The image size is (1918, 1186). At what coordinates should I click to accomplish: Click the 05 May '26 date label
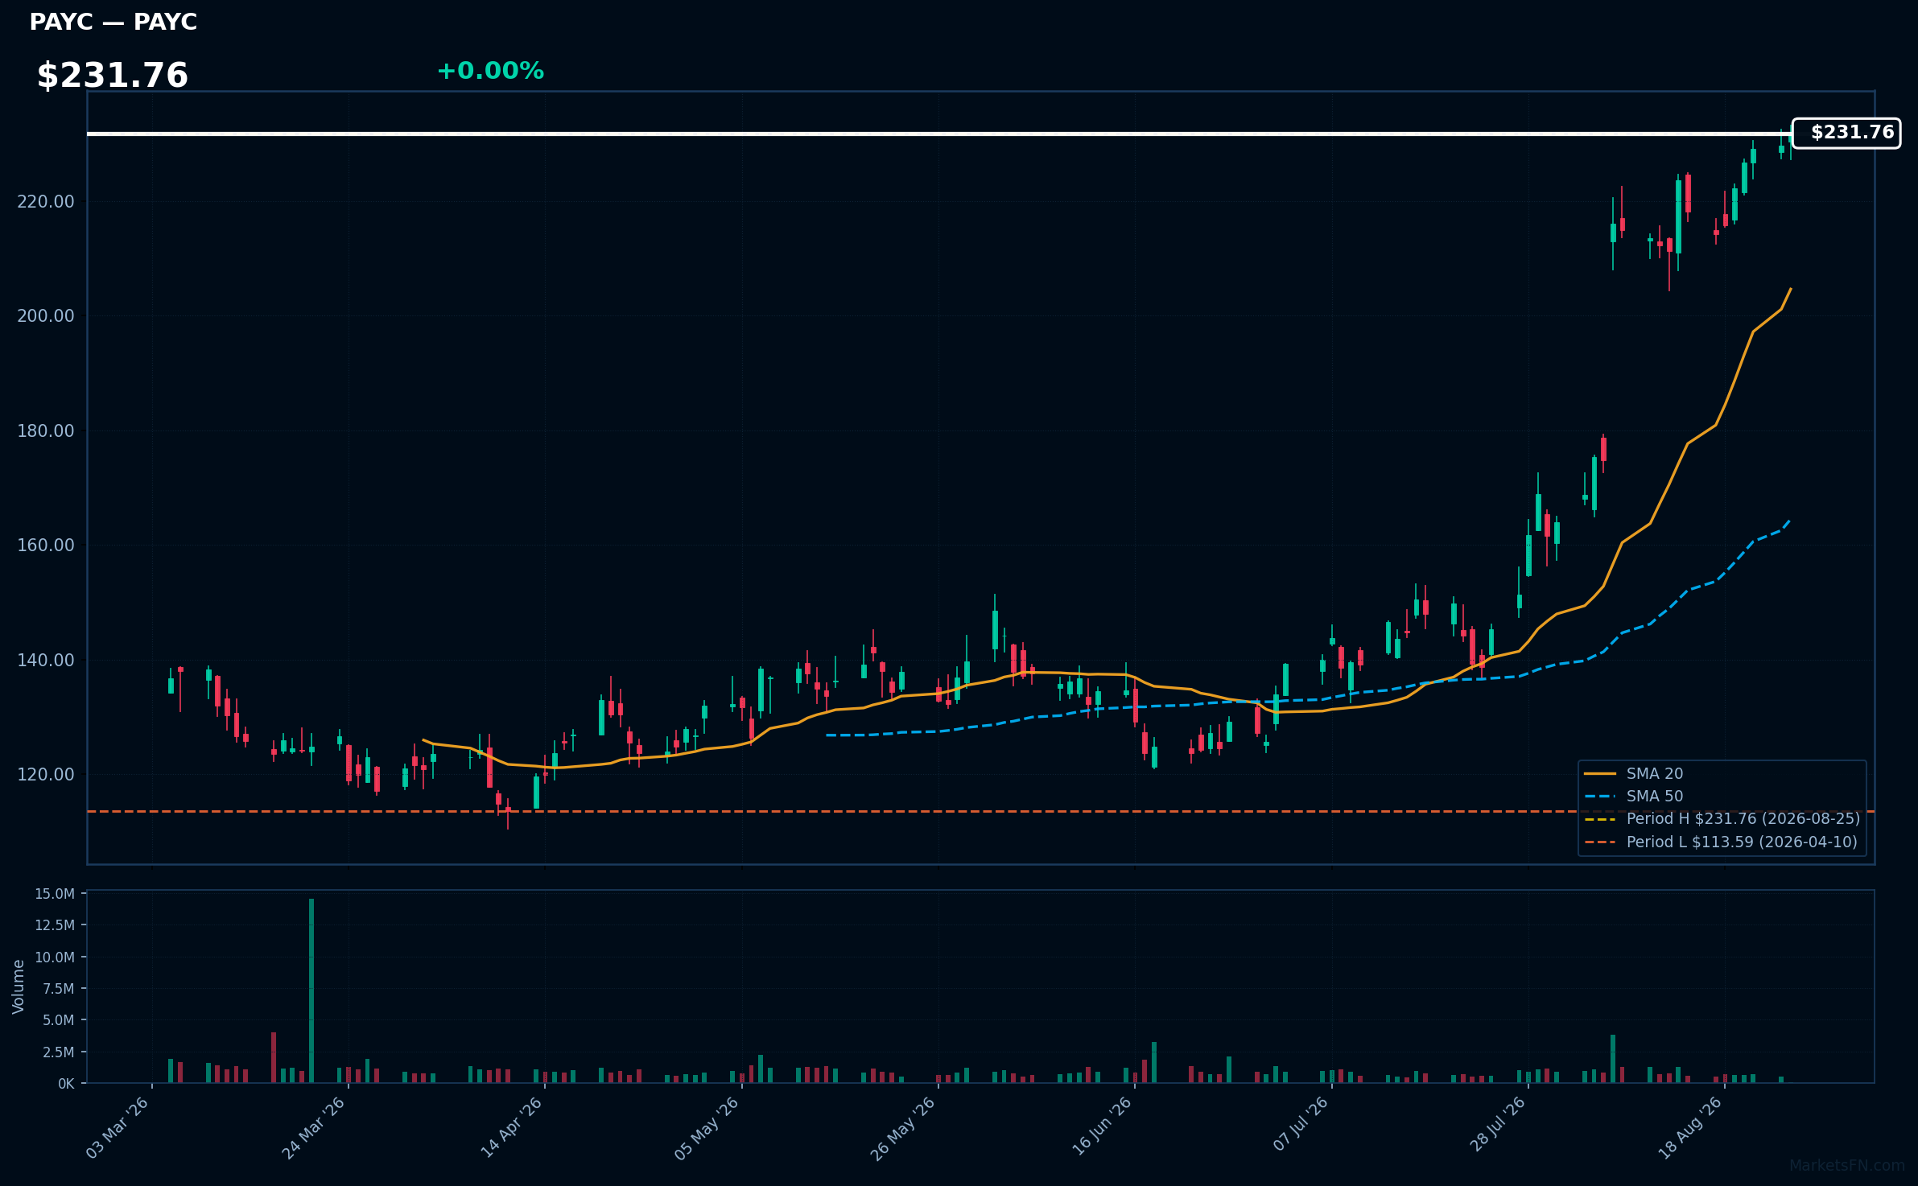click(707, 1127)
